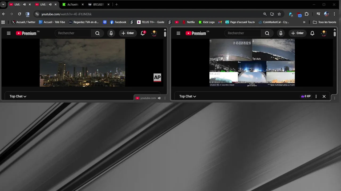Focus left pane Rechercher search box
This screenshot has height=191, width=341.
click(73, 33)
